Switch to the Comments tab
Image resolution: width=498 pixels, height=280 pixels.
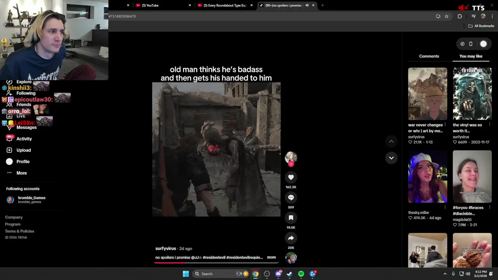[x=429, y=56]
